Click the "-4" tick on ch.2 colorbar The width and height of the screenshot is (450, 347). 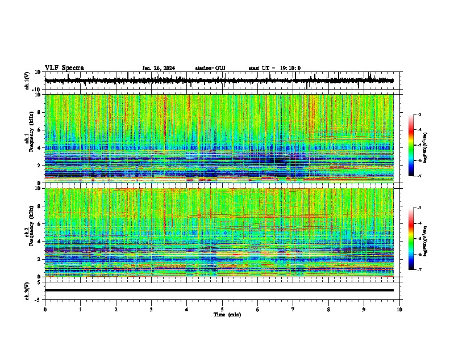click(x=419, y=223)
